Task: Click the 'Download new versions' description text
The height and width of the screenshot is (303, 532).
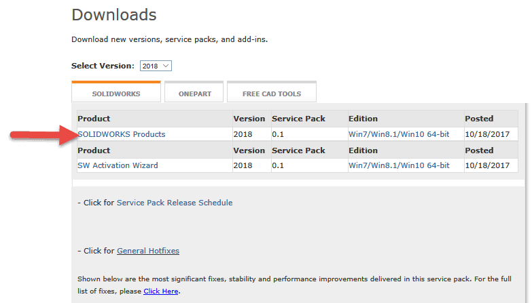Action: click(x=169, y=39)
